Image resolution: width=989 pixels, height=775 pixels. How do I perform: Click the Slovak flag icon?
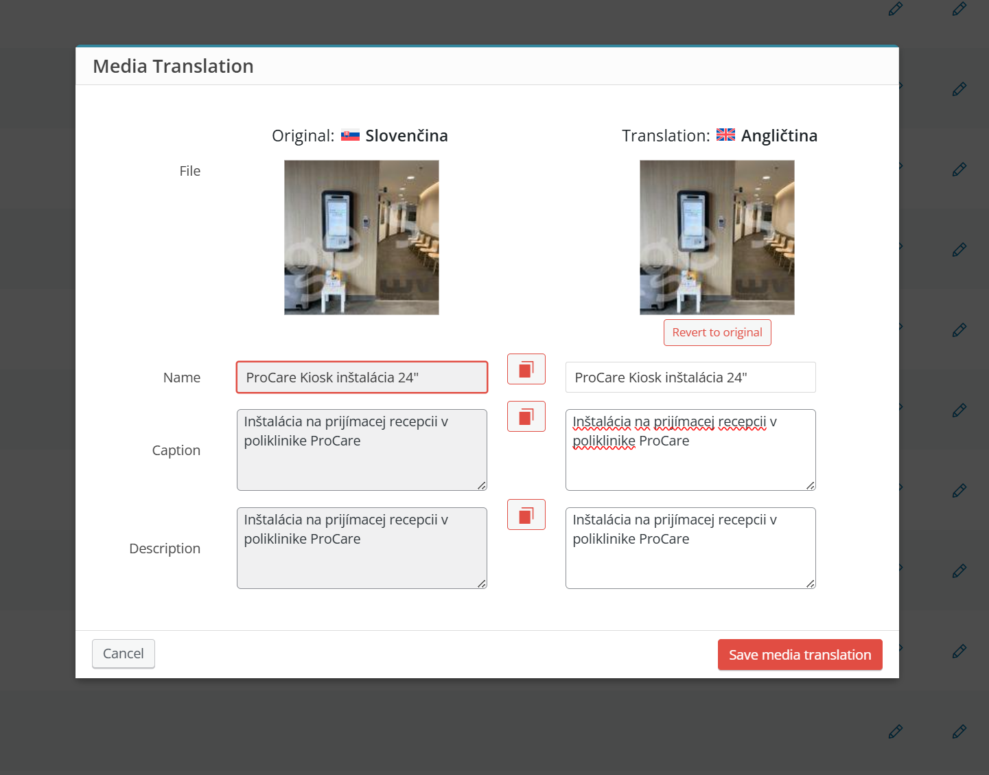pos(350,135)
